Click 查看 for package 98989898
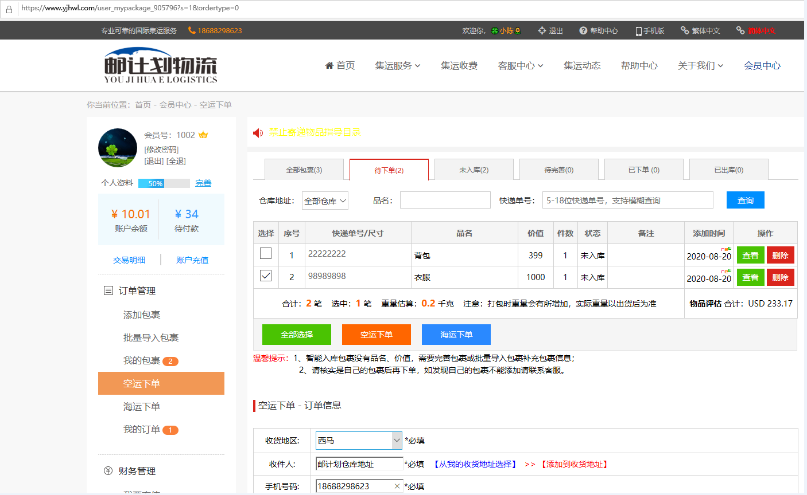 pyautogui.click(x=751, y=277)
